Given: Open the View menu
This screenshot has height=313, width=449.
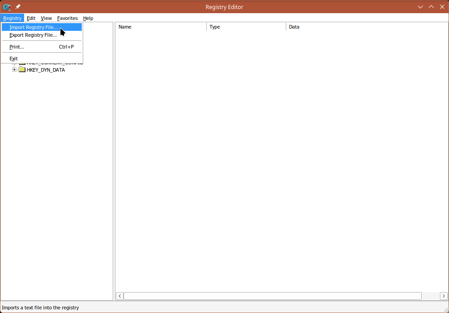Looking at the screenshot, I should coord(46,18).
